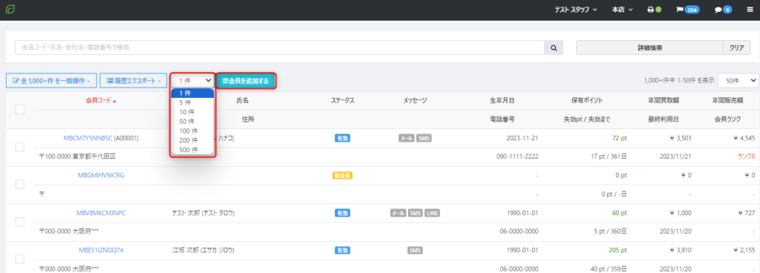This screenshot has height=273, width=760.
Task: Select 500 件 option in list
Action: [192, 150]
